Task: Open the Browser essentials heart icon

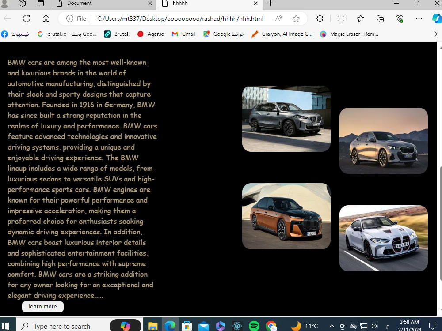Action: (400, 19)
